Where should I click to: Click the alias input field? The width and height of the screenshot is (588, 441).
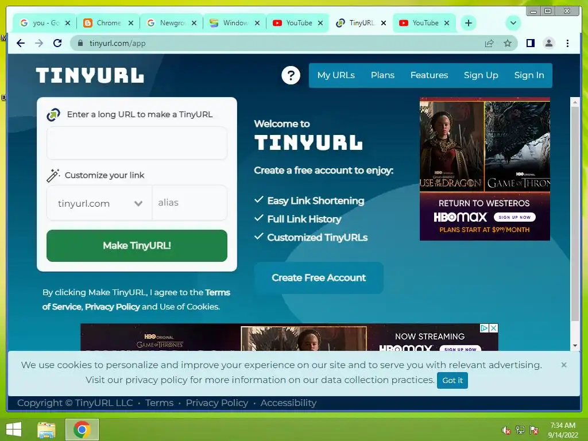pos(189,203)
